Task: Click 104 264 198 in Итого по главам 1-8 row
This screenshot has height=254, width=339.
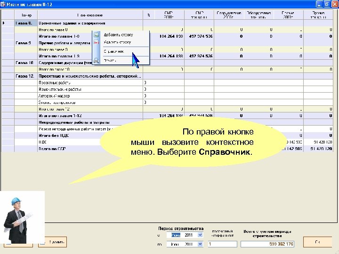Action: 171,36
